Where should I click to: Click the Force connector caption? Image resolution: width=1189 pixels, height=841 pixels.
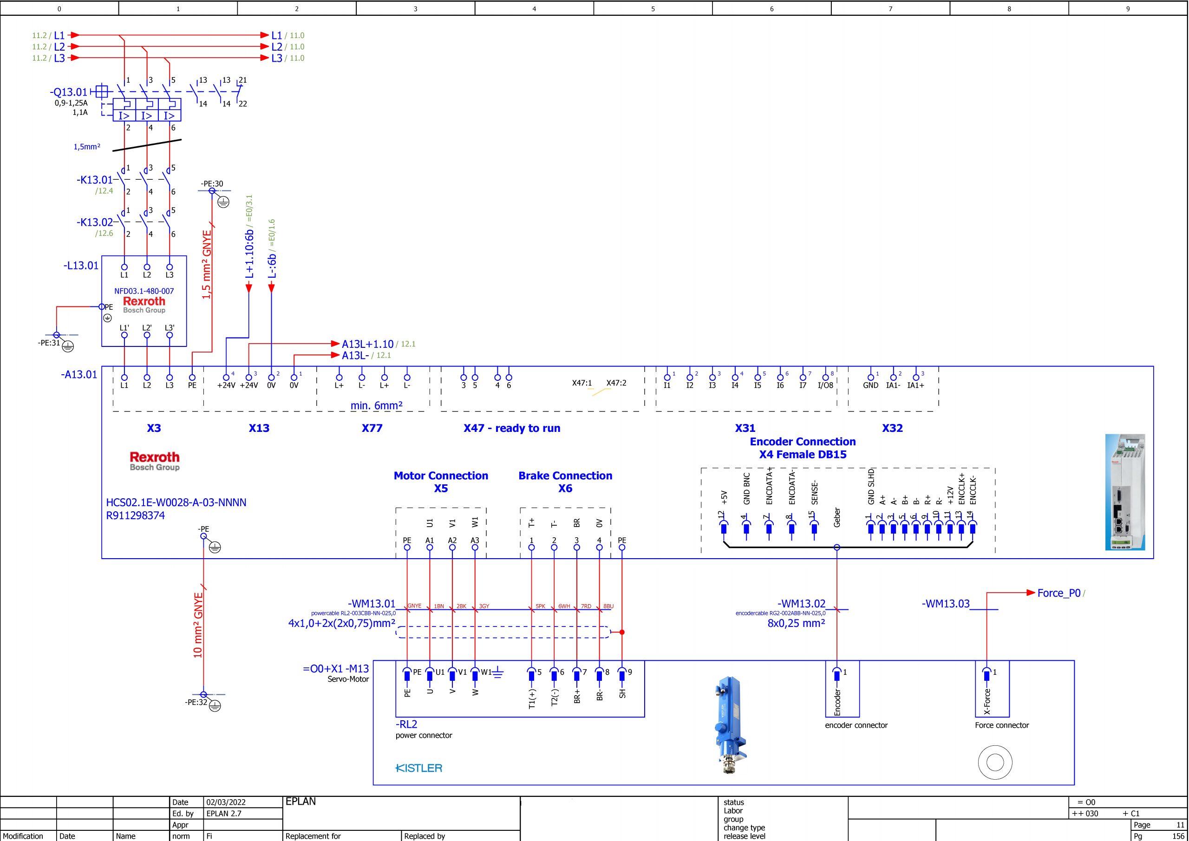[x=1001, y=725]
